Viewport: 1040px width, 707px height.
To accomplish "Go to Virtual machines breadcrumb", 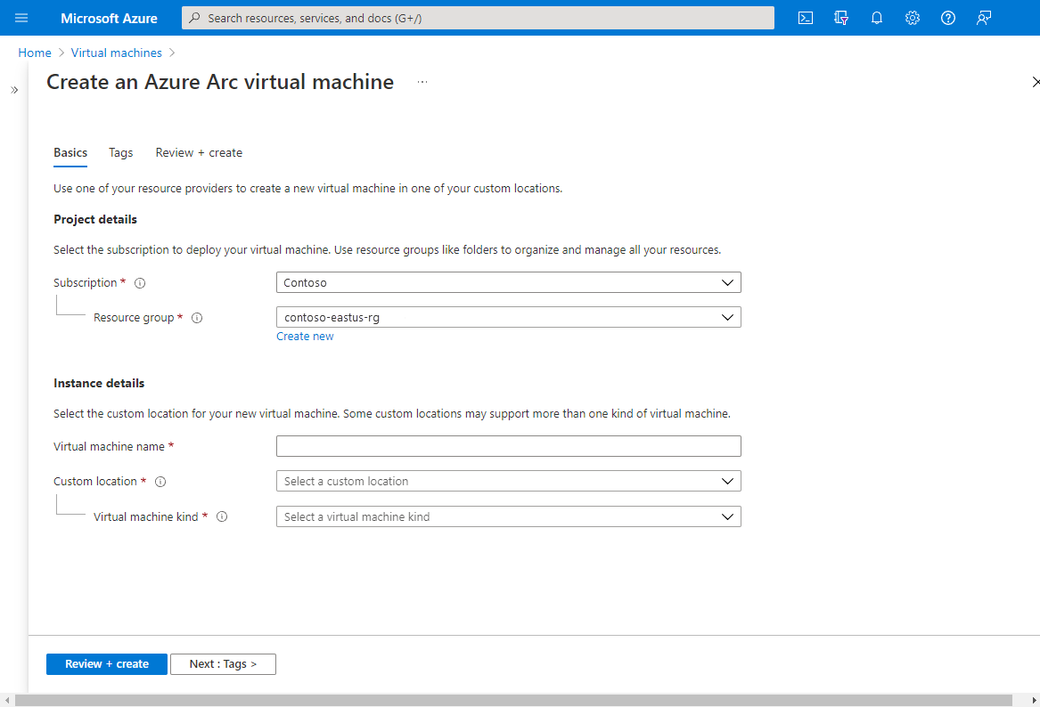I will [116, 53].
